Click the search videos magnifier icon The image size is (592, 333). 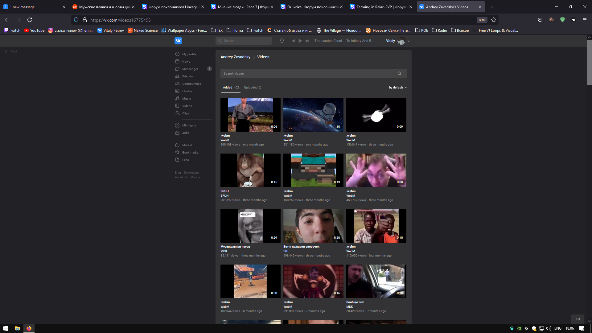pos(399,73)
